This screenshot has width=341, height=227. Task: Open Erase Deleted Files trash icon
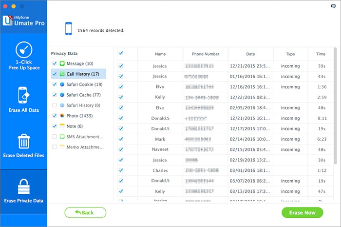click(24, 141)
